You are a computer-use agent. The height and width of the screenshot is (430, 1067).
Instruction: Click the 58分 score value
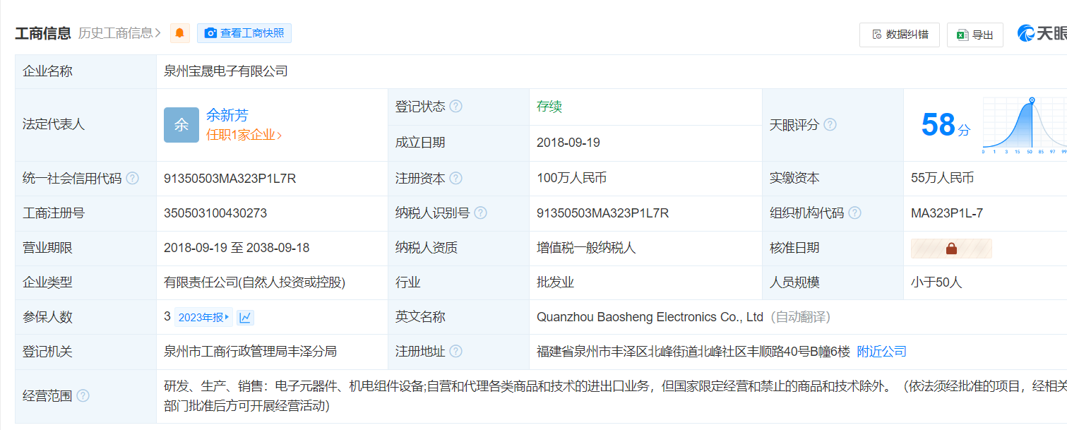[x=946, y=126]
